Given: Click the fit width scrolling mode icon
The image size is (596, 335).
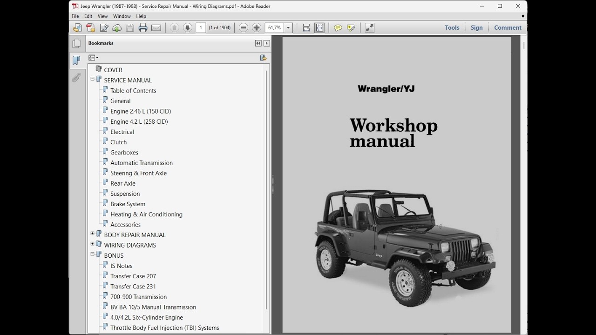Looking at the screenshot, I should (306, 28).
